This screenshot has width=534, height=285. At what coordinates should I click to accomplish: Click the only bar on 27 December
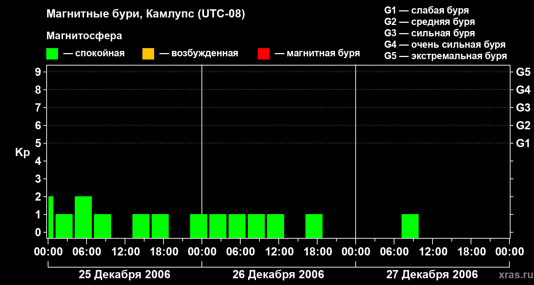coord(410,226)
